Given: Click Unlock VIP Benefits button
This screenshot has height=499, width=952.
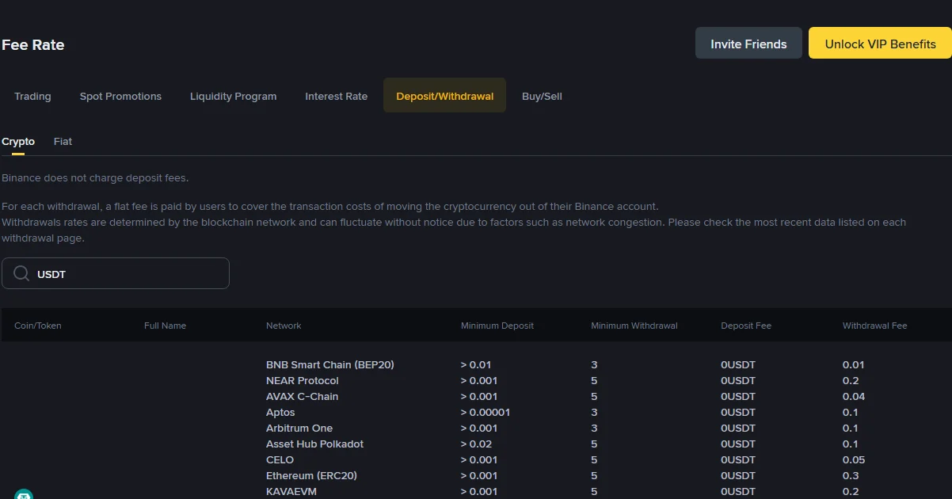Looking at the screenshot, I should click(x=880, y=44).
